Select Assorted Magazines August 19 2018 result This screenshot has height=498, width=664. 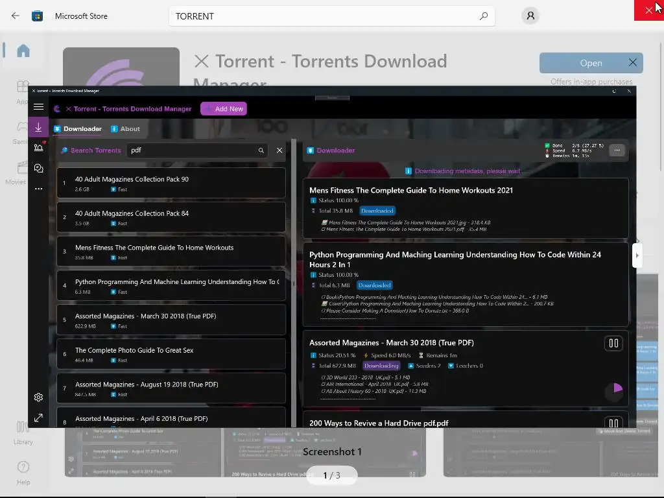click(x=171, y=389)
